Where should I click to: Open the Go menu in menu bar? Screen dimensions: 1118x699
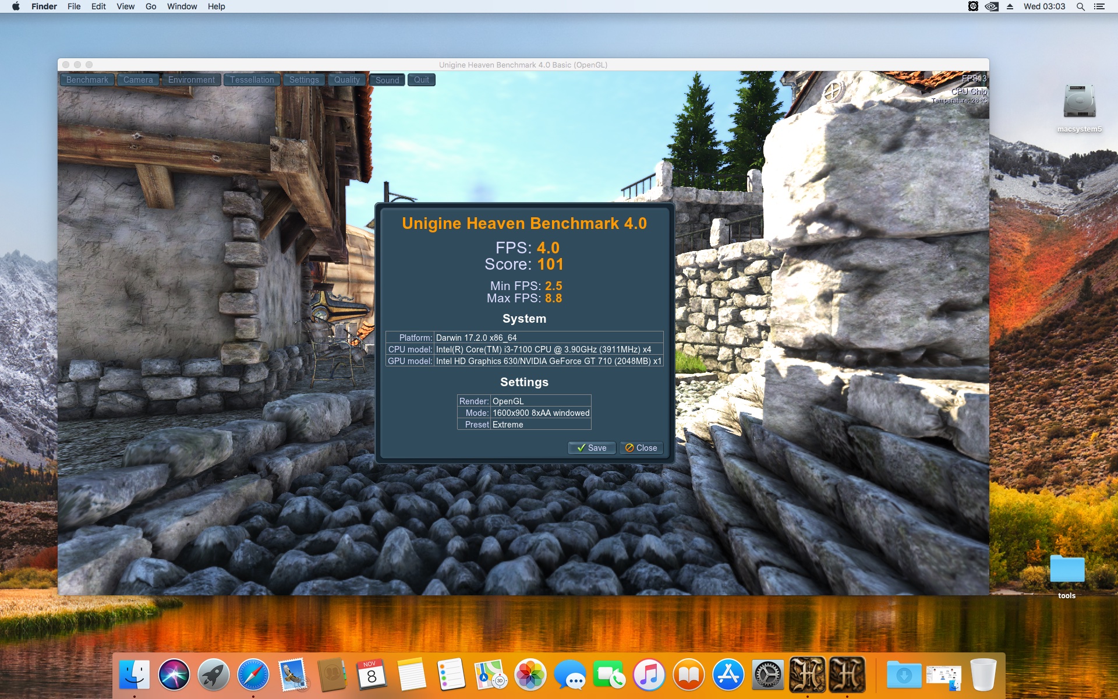151,6
